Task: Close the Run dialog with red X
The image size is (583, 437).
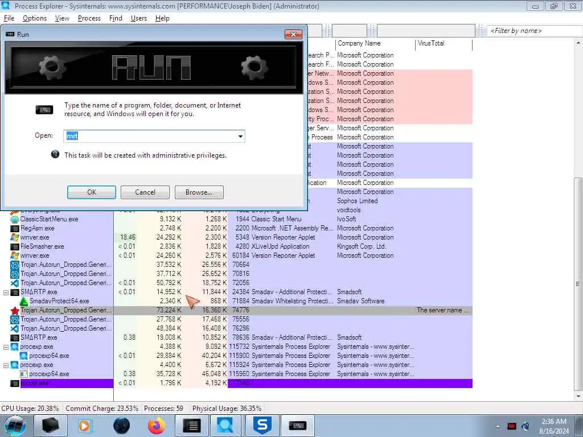Action: (x=293, y=35)
